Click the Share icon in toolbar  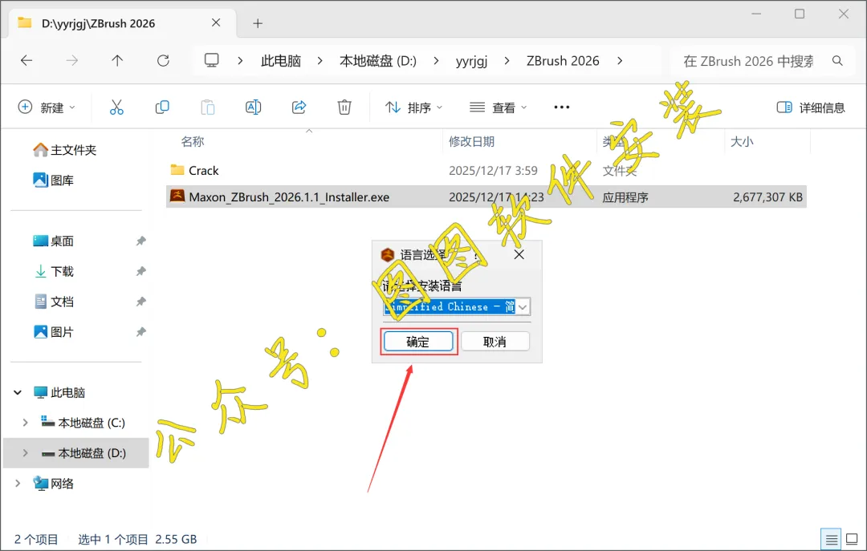299,107
